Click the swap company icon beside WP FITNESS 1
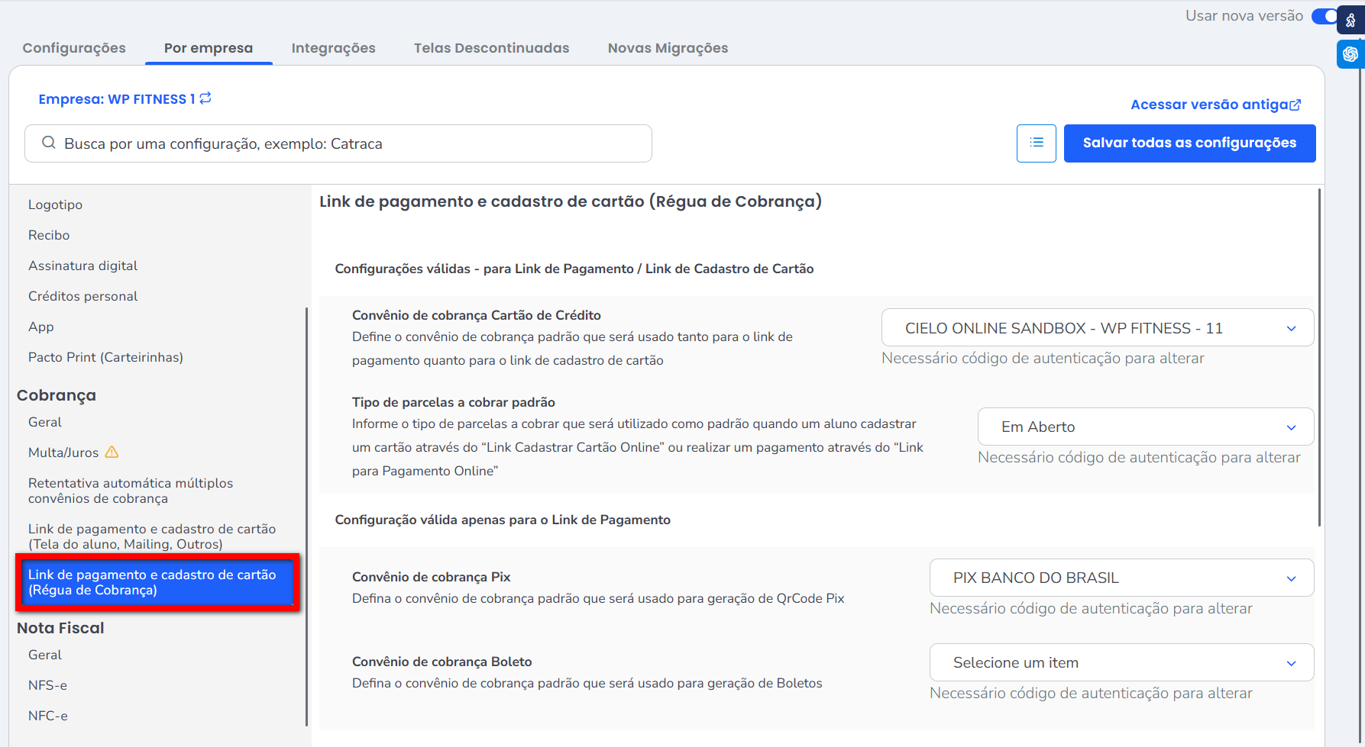Viewport: 1365px width, 747px height. 205,98
